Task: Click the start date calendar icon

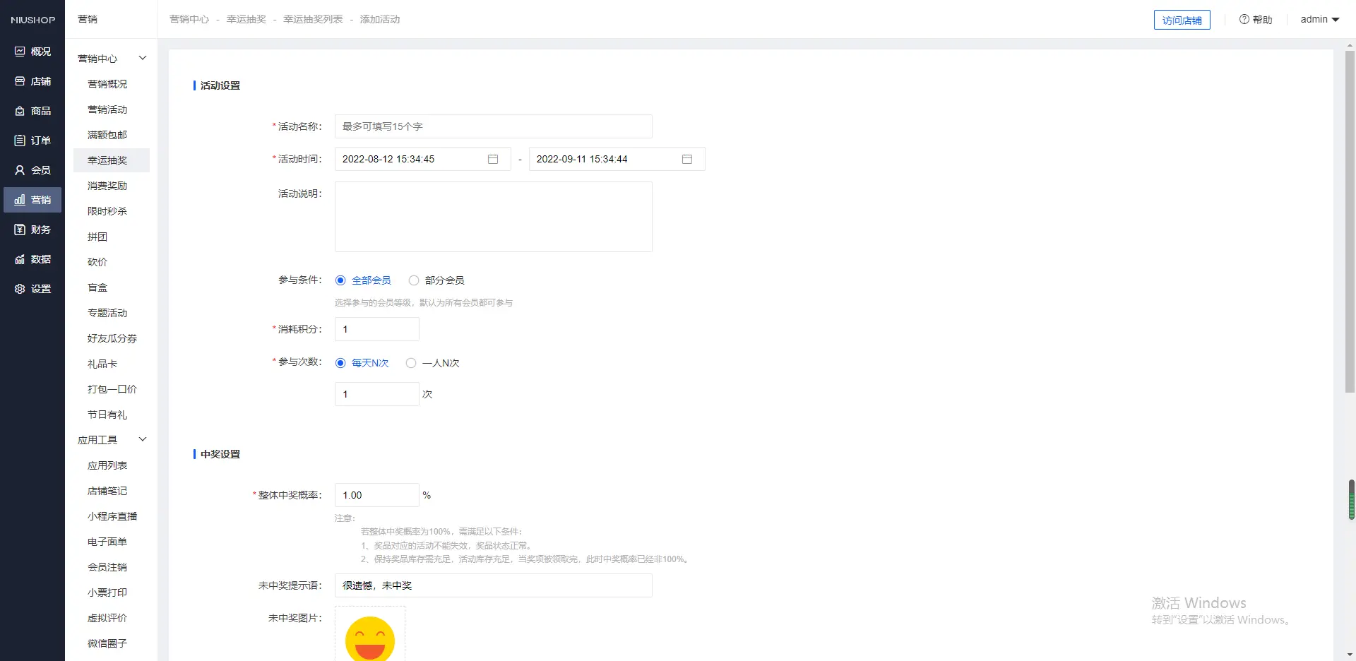Action: [x=493, y=159]
